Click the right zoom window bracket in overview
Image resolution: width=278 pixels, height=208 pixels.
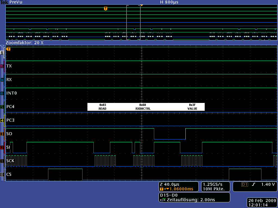coord(140,22)
